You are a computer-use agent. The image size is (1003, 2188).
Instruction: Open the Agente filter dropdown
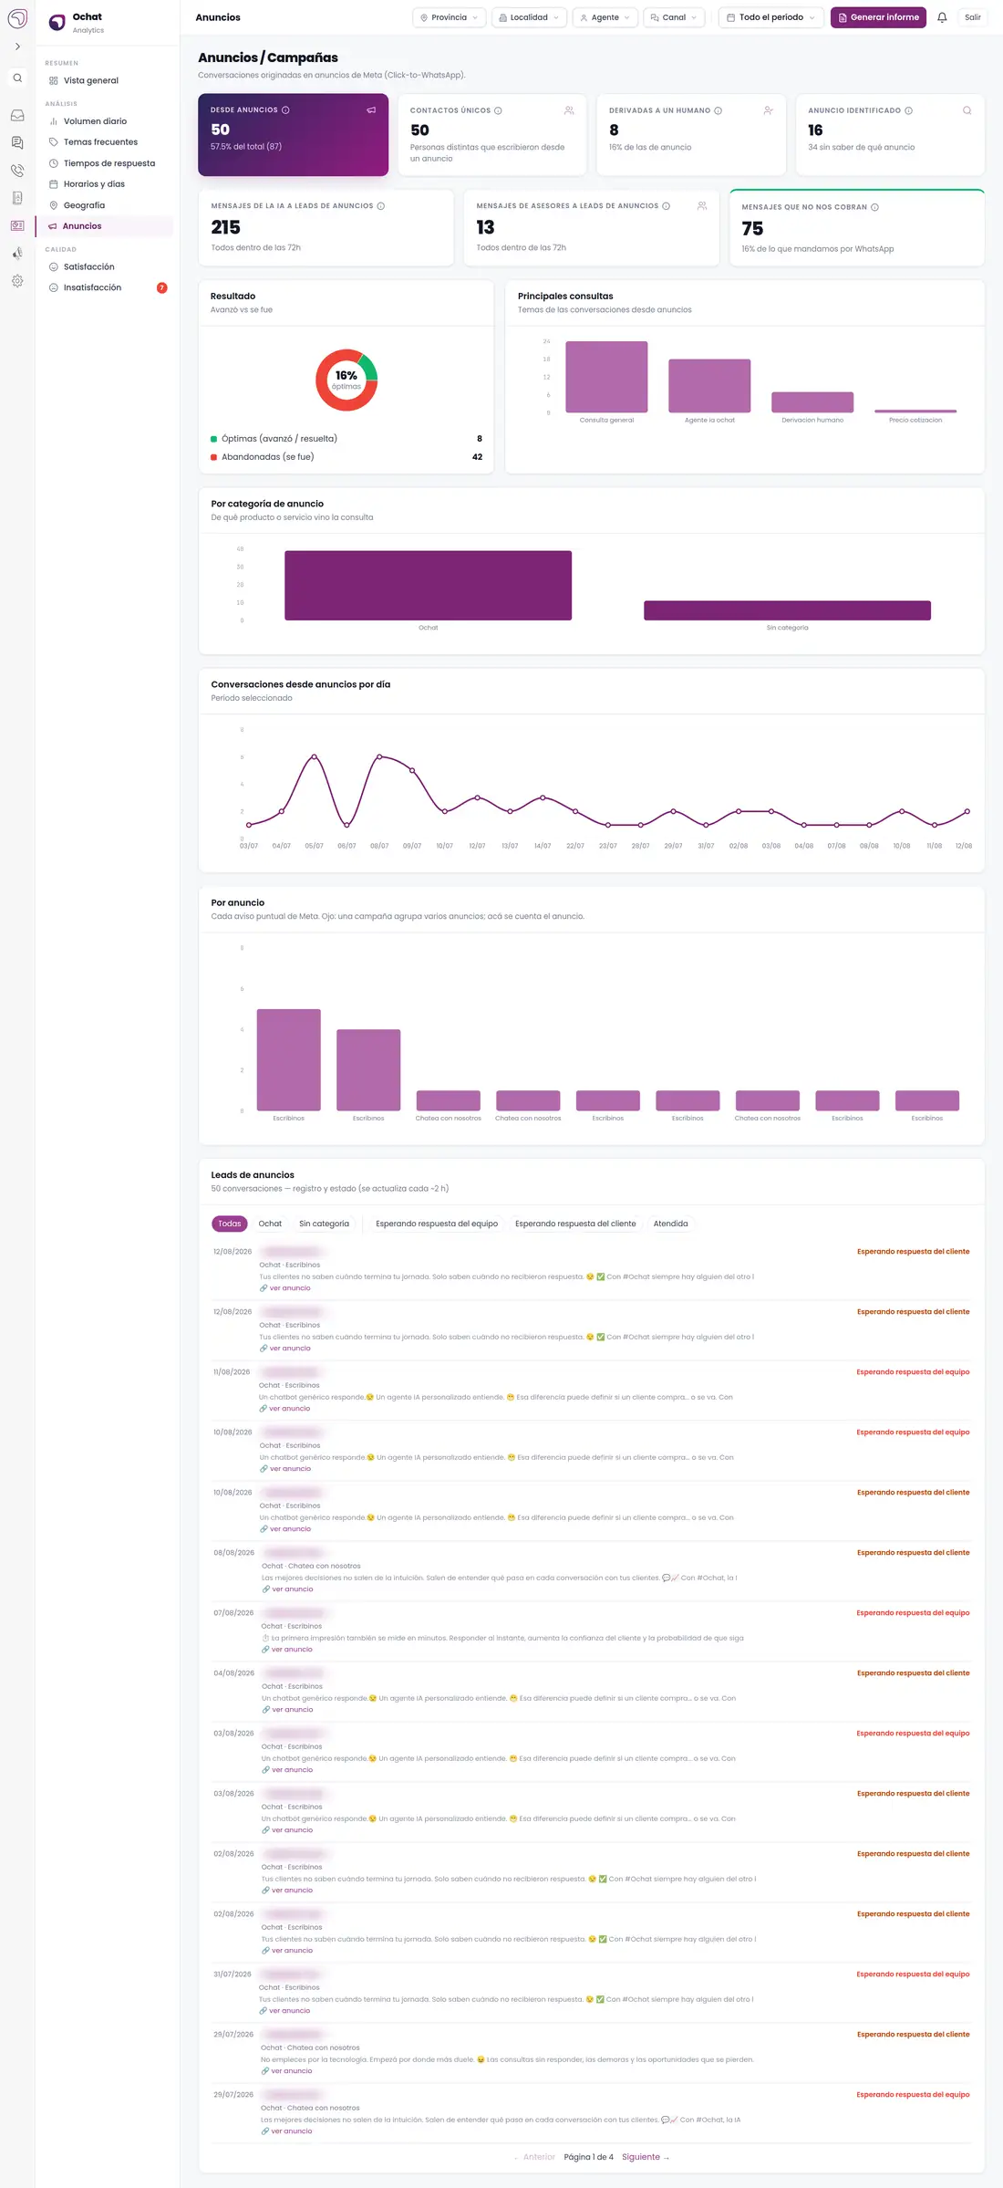click(x=605, y=17)
